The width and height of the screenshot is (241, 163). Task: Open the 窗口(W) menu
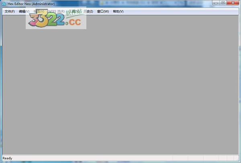103,12
